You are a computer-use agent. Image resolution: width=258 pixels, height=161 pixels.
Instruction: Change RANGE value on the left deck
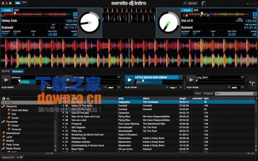(75, 34)
